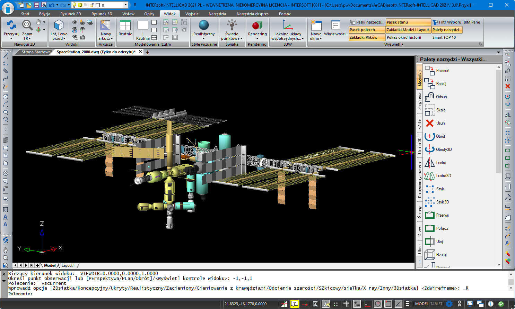This screenshot has width=515, height=309.
Task: Close the SpaceStation_2000.dwg file tab
Action: pos(140,52)
